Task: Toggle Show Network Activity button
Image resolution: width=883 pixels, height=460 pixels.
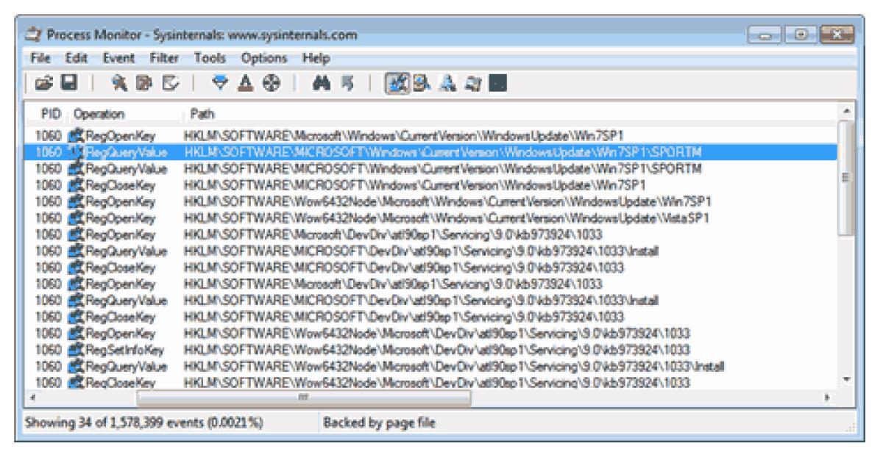Action: tap(447, 85)
